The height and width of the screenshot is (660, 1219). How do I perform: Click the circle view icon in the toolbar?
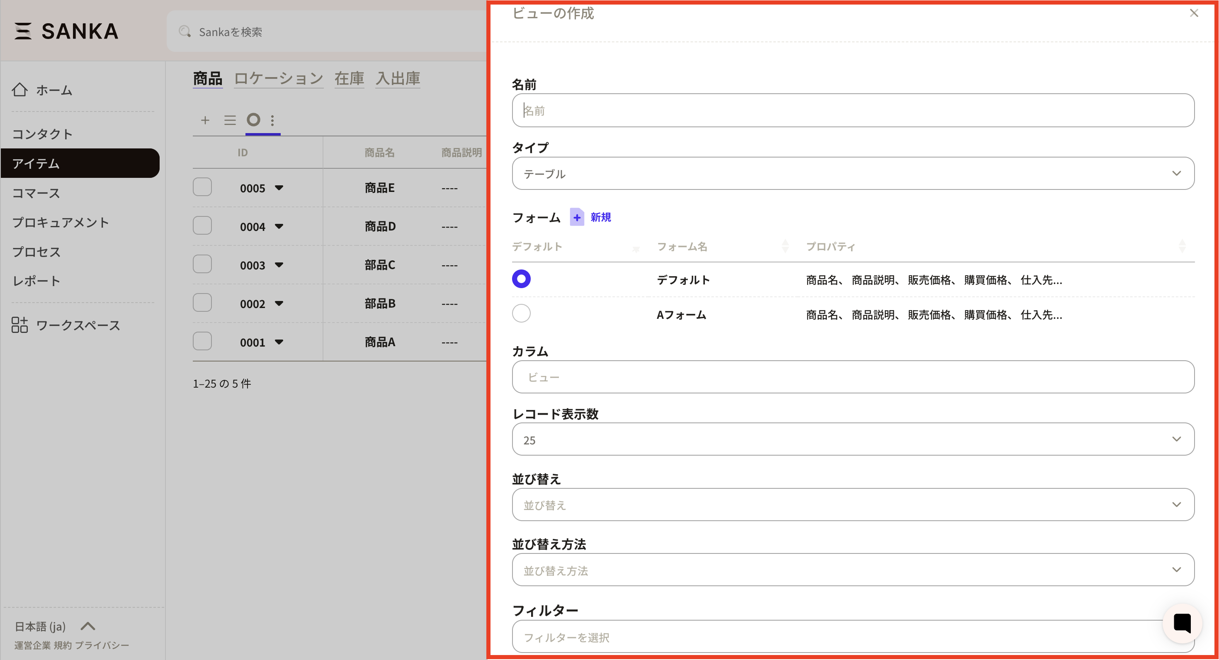coord(254,120)
